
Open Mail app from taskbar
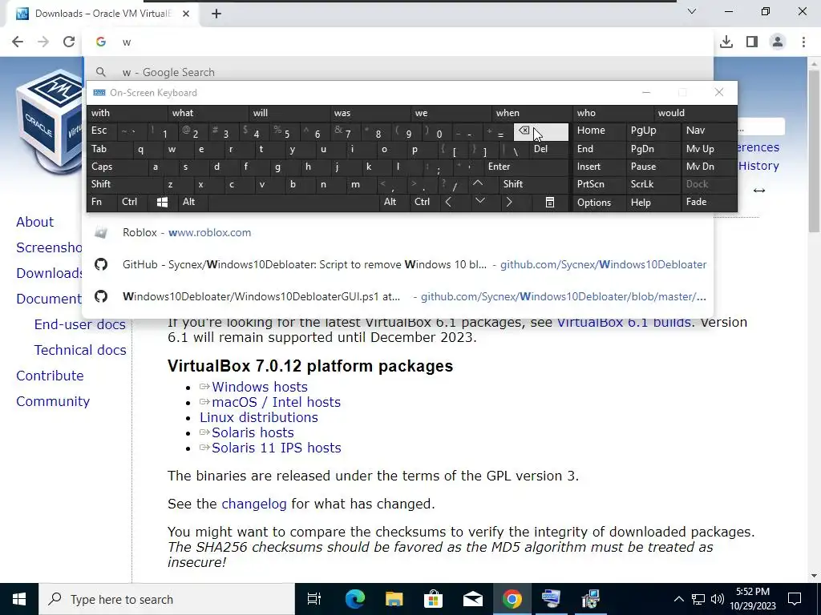tap(472, 599)
